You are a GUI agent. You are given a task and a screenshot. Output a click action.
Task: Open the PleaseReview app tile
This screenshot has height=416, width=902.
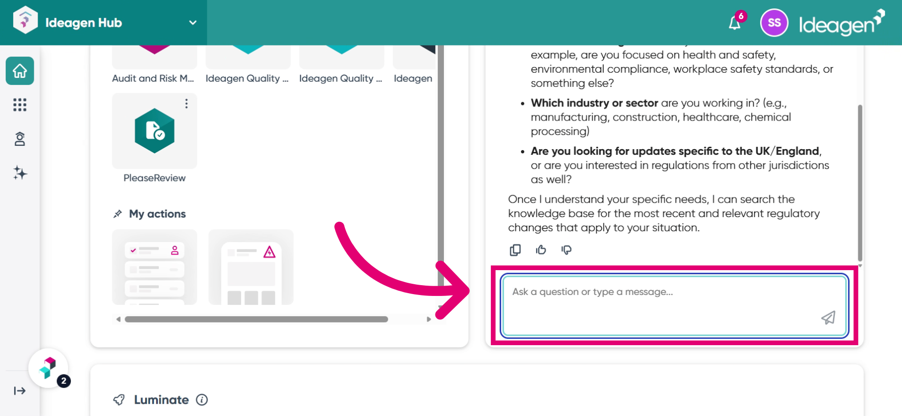[x=155, y=131]
